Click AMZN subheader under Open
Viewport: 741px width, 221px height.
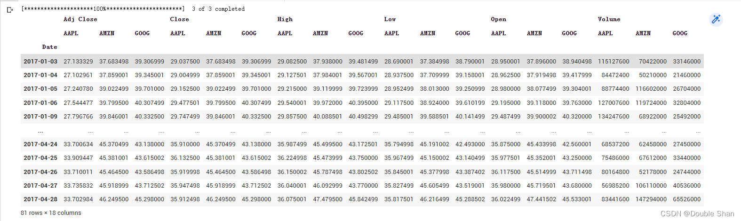click(x=534, y=33)
